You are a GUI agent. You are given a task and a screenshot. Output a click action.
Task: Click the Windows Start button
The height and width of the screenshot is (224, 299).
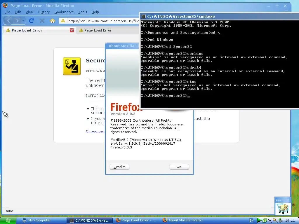coord(8,220)
